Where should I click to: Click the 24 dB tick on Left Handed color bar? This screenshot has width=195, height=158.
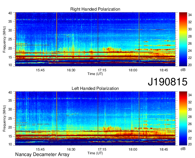(x=190, y=131)
